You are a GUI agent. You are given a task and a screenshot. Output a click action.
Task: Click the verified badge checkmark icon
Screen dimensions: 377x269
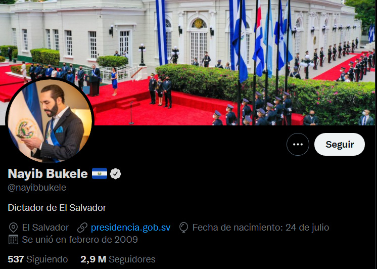[x=115, y=174]
